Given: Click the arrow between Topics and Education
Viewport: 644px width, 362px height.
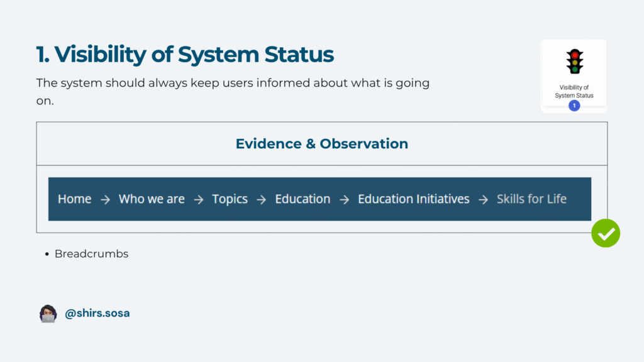Looking at the screenshot, I should pos(261,199).
